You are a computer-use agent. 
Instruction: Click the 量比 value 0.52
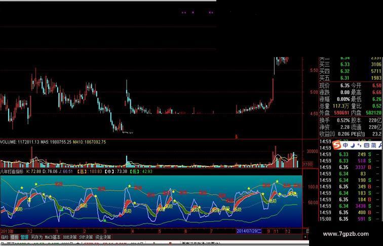click(x=377, y=106)
